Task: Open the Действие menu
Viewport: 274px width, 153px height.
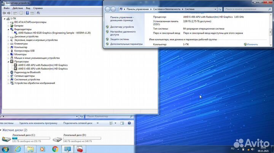Action: (18, 8)
